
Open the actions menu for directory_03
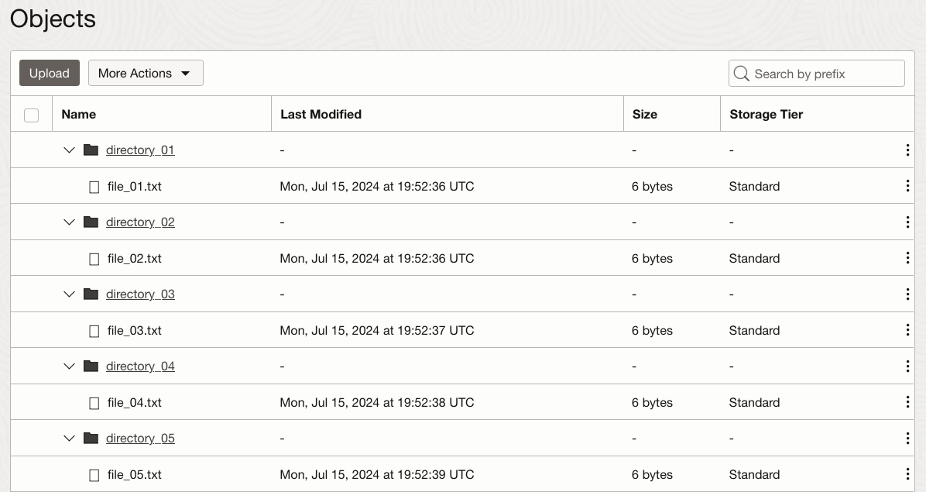(x=907, y=294)
